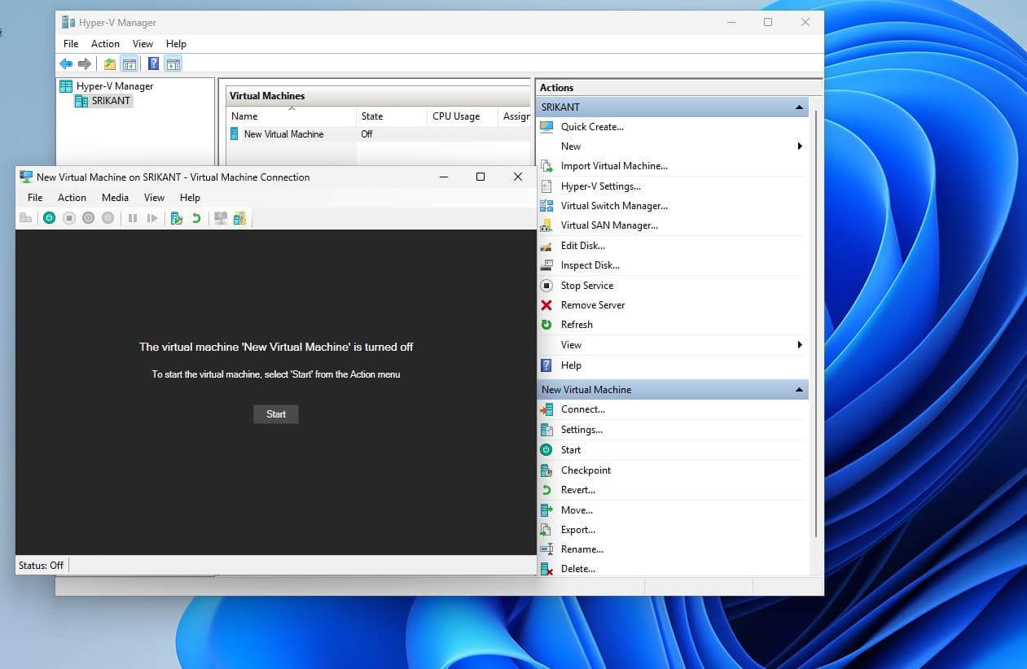This screenshot has width=1027, height=669.
Task: Open Hyper-V help via the question mark icon
Action: 152,63
